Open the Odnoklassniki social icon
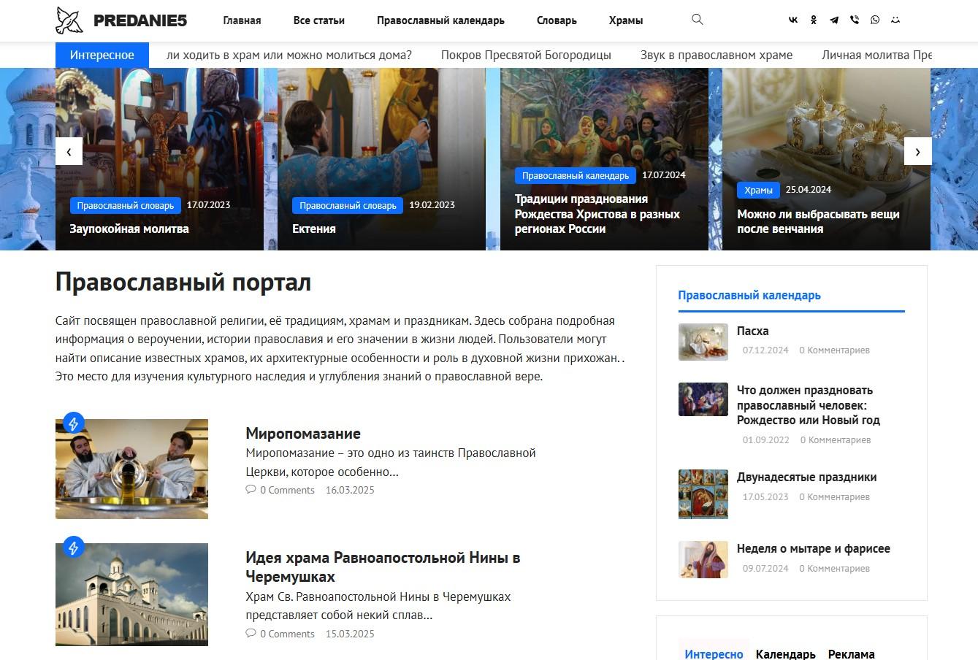 (x=814, y=20)
